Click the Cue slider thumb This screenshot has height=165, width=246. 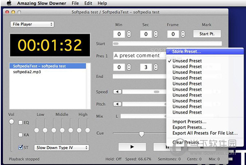click(x=141, y=134)
